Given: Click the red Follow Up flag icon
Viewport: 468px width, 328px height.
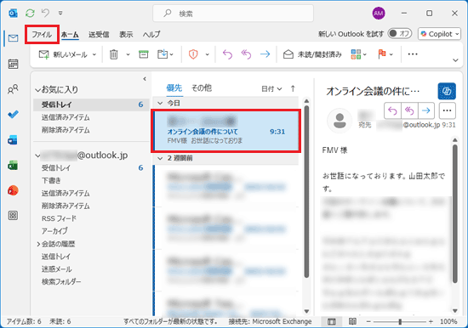Looking at the screenshot, I should [x=382, y=54].
